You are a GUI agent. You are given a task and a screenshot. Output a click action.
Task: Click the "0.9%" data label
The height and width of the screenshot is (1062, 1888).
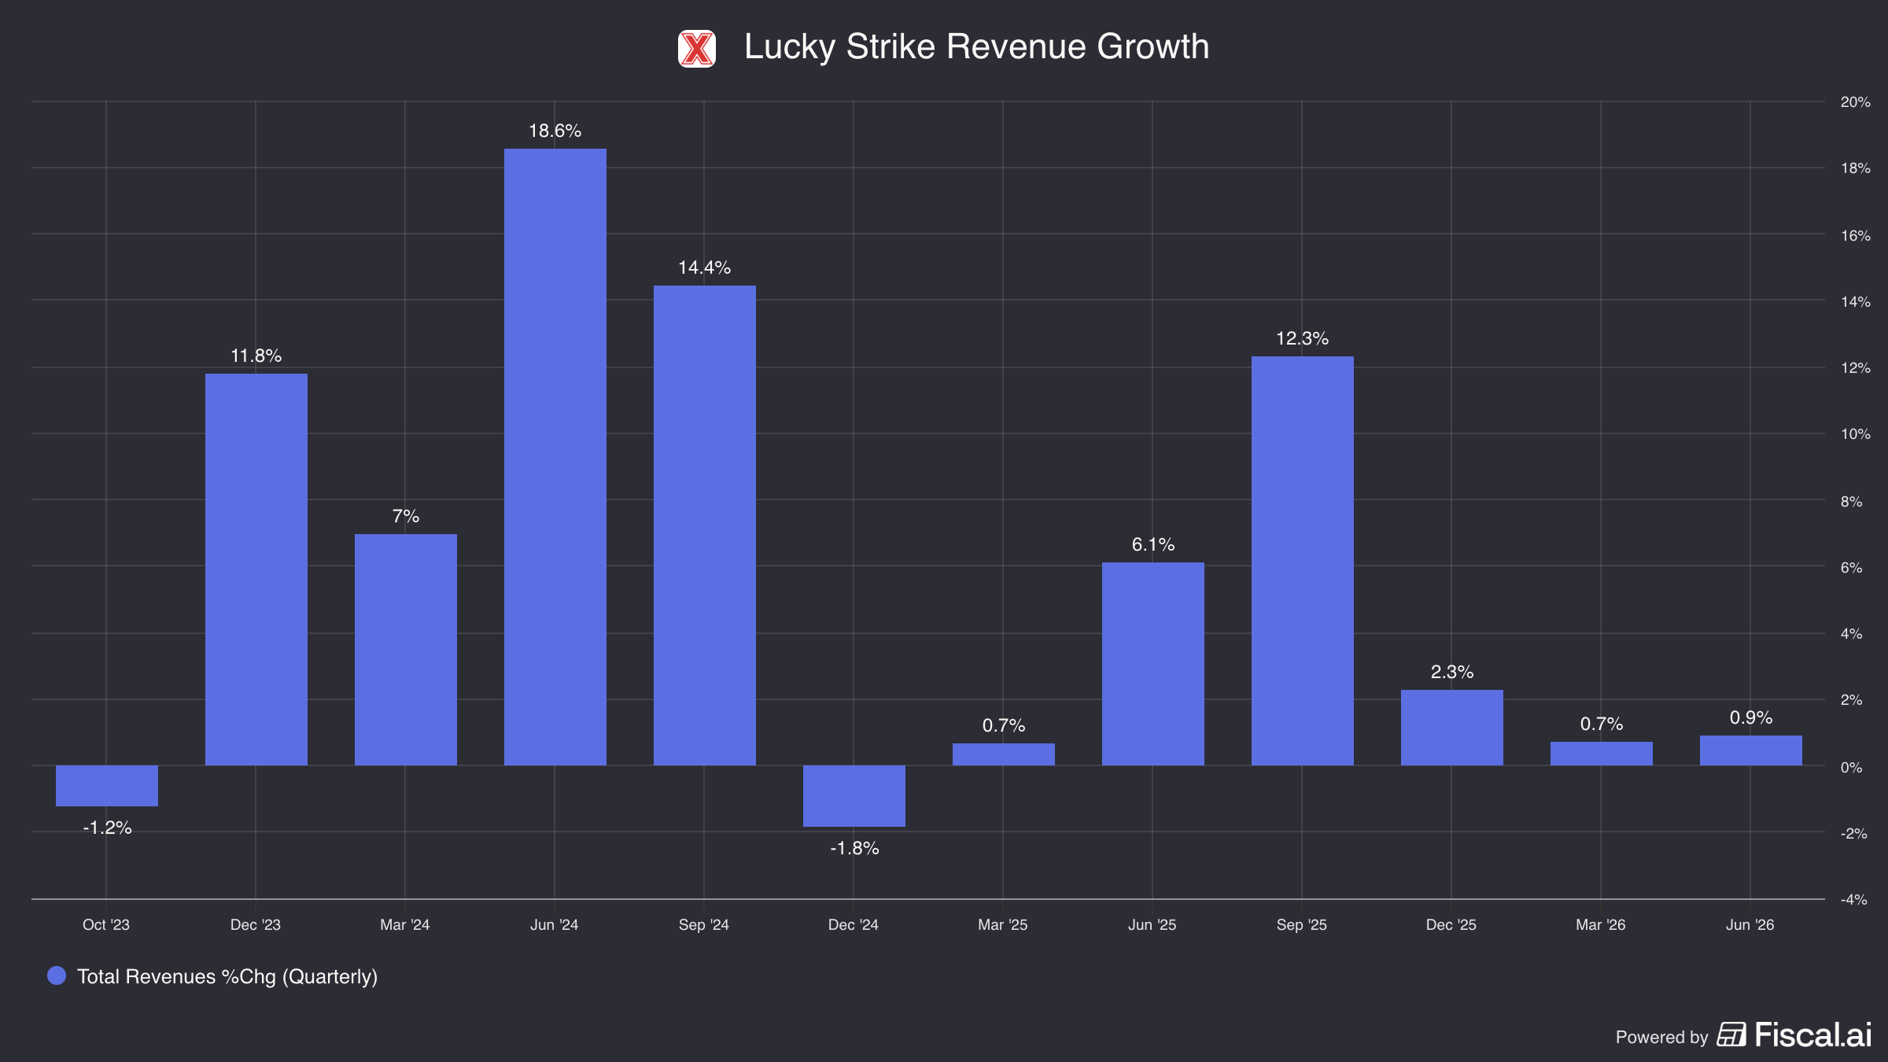(x=1751, y=717)
